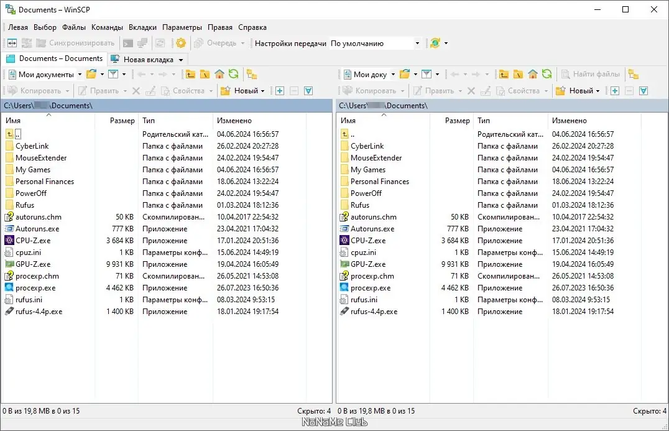This screenshot has width=669, height=431.
Task: Select My Games folder in right panel
Action: 368,169
